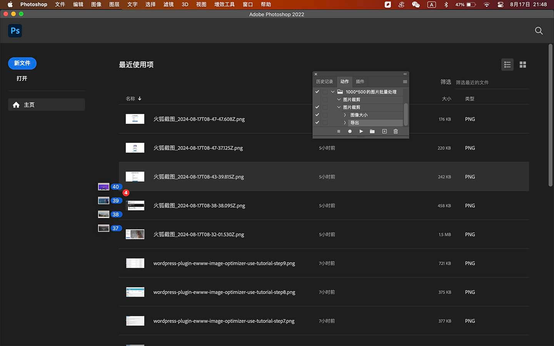The image size is (554, 346).
Task: Open the 窗口 menu
Action: point(248,4)
